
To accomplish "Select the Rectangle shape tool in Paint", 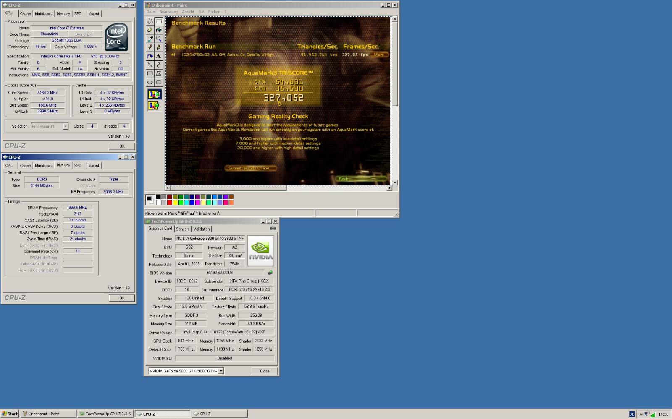I will 150,74.
